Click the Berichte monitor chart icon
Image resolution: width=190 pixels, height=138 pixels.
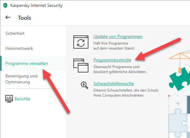coord(9,99)
